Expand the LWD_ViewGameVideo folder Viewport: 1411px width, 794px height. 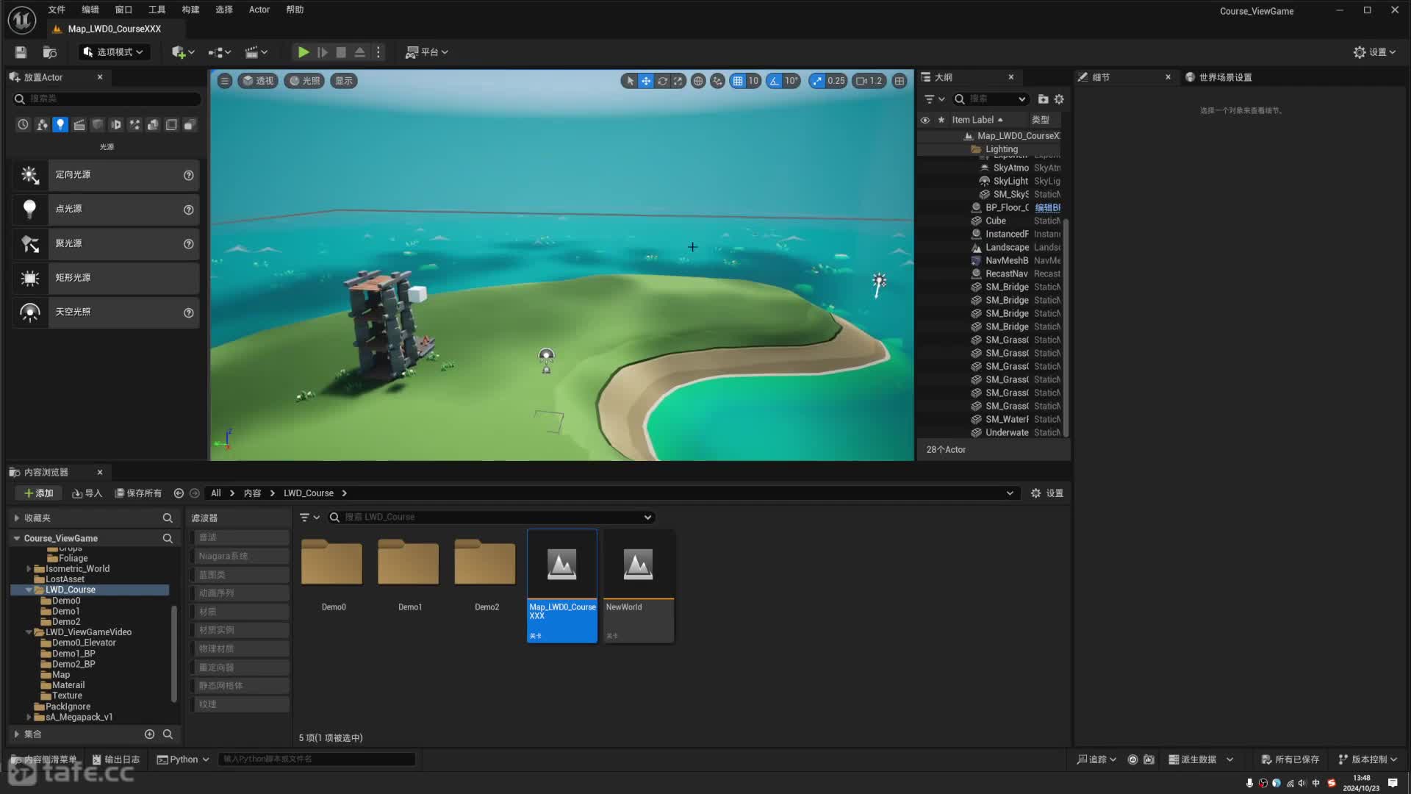coord(28,631)
